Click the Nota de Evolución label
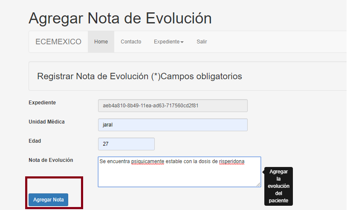 pyautogui.click(x=51, y=160)
